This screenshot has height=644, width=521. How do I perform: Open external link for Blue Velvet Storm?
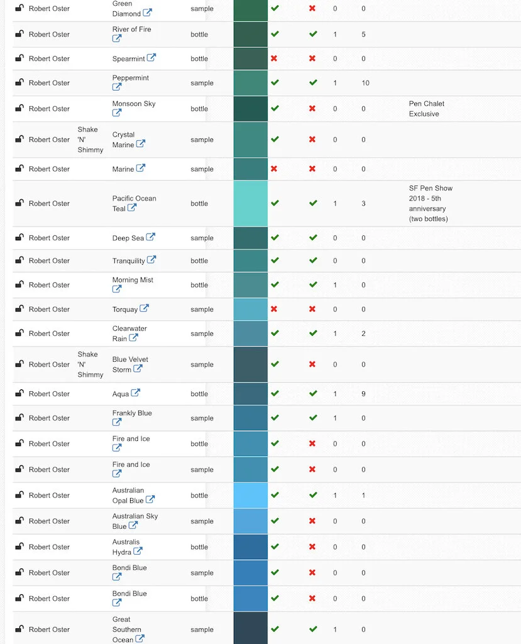138,369
